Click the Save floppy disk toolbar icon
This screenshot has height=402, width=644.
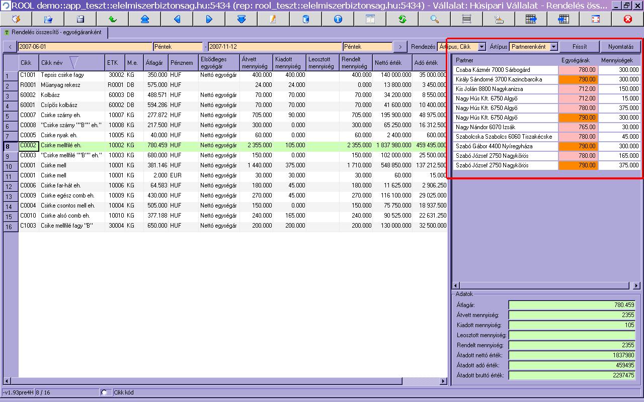[80, 19]
